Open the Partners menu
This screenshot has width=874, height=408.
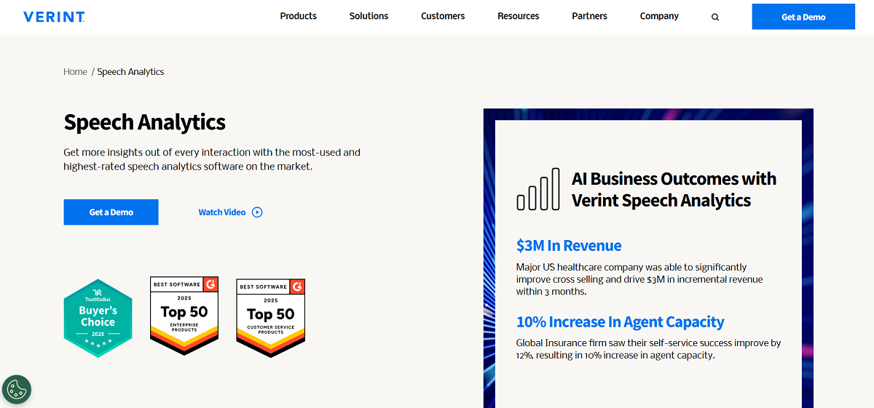tap(590, 16)
